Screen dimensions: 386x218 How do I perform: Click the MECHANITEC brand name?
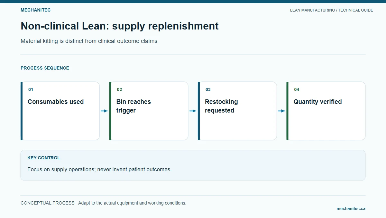pyautogui.click(x=35, y=10)
